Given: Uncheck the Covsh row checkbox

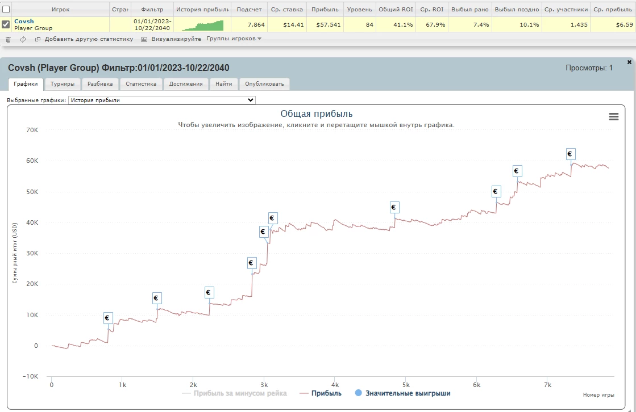Looking at the screenshot, I should tap(6, 24).
